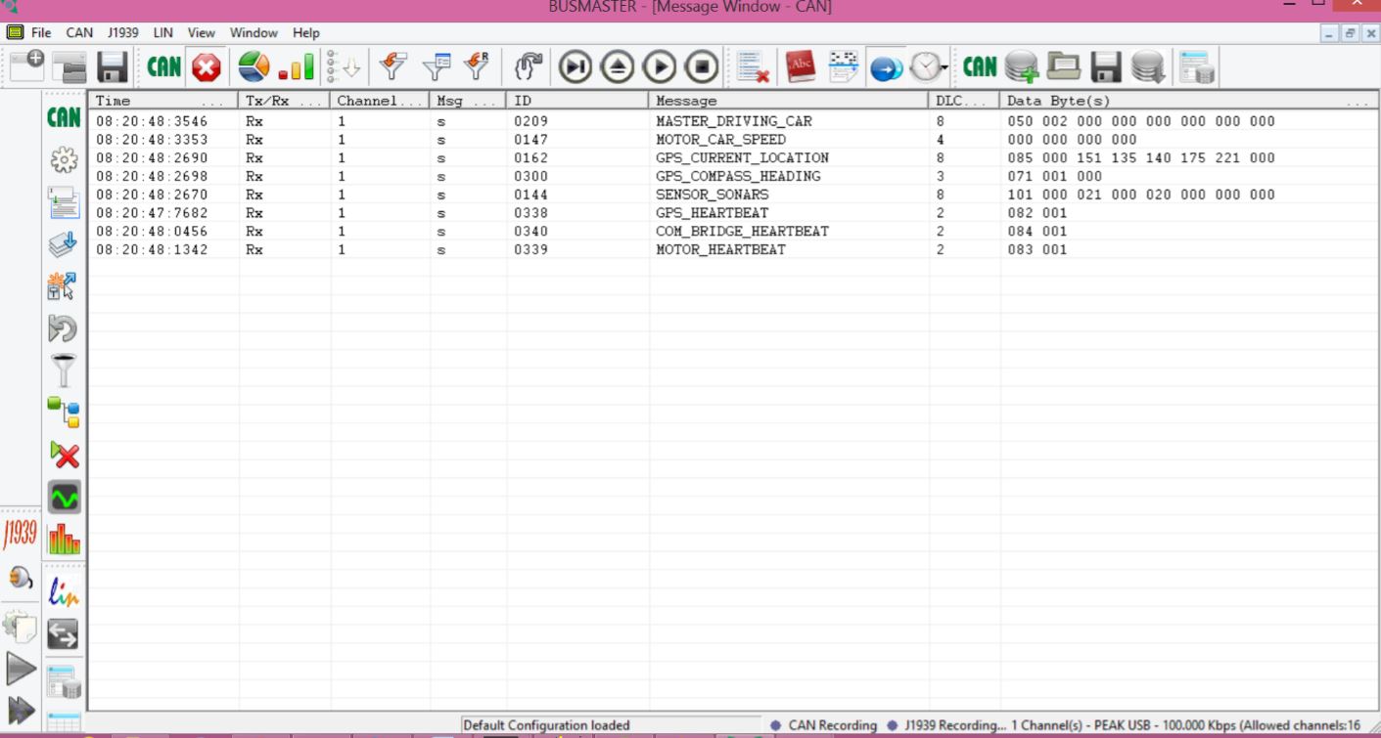Click the database with down arrow icon
The image size is (1381, 738).
tap(1148, 66)
